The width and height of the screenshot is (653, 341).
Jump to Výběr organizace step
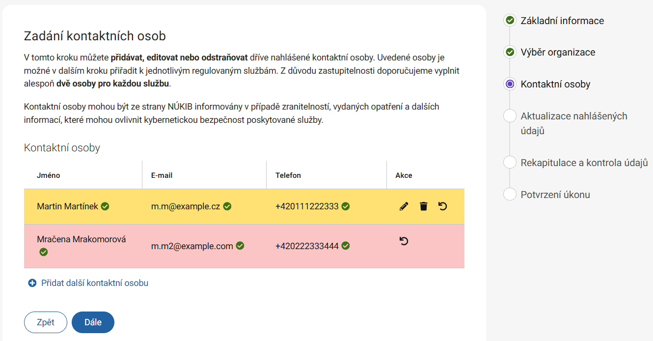pyautogui.click(x=558, y=53)
